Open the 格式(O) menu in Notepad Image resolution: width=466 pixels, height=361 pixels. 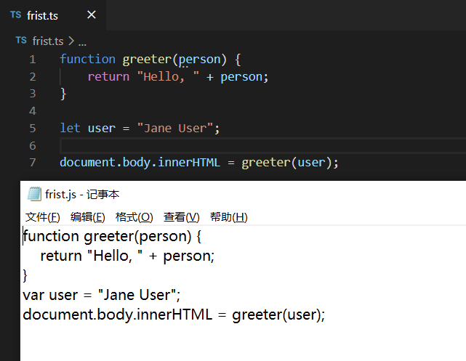134,217
